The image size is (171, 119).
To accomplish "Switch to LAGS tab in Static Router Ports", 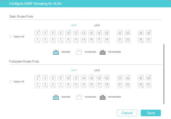I will 97,25.
